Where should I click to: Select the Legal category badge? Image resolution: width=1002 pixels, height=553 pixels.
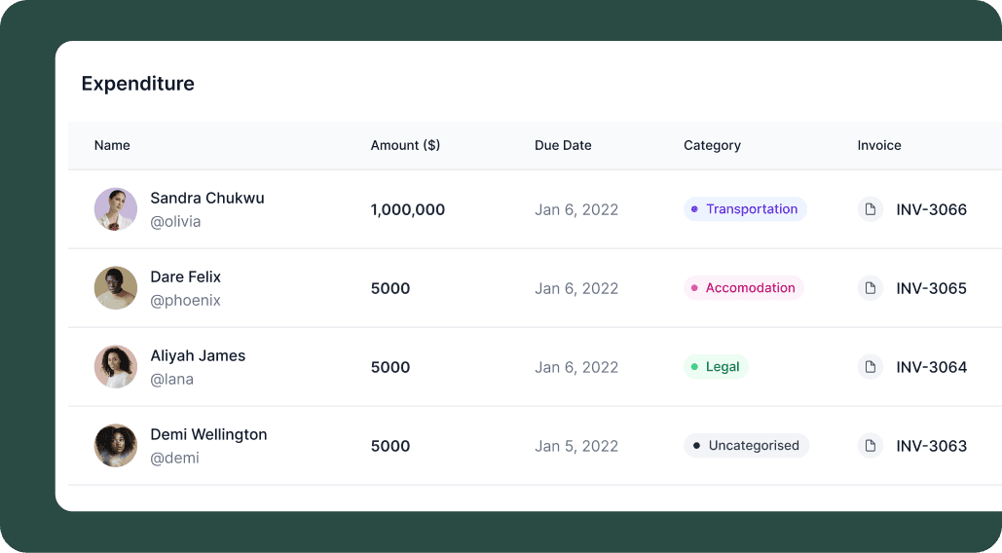(x=716, y=367)
